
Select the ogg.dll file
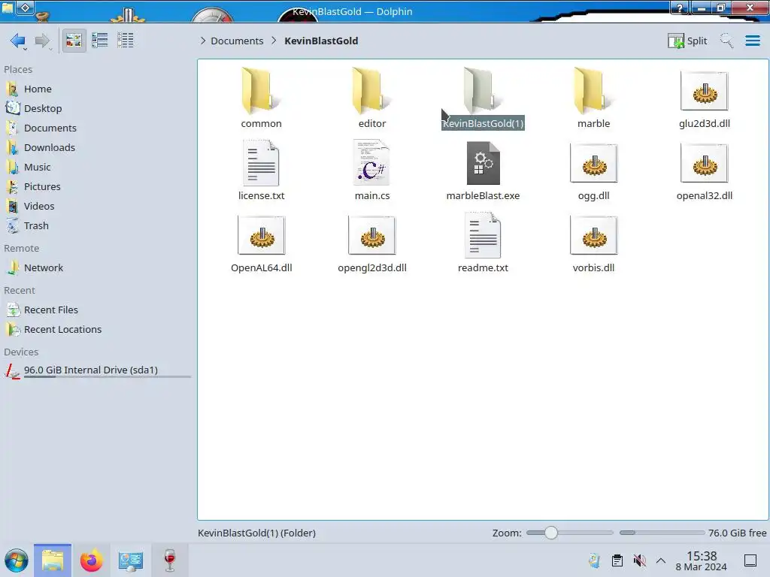point(594,171)
